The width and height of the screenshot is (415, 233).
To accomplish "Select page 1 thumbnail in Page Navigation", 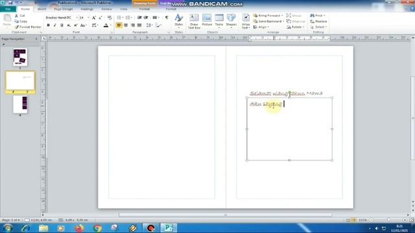I will tap(20, 57).
